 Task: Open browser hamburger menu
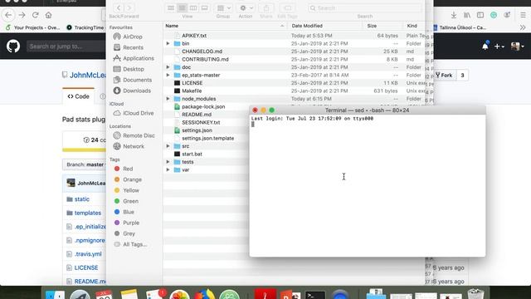tap(524, 15)
